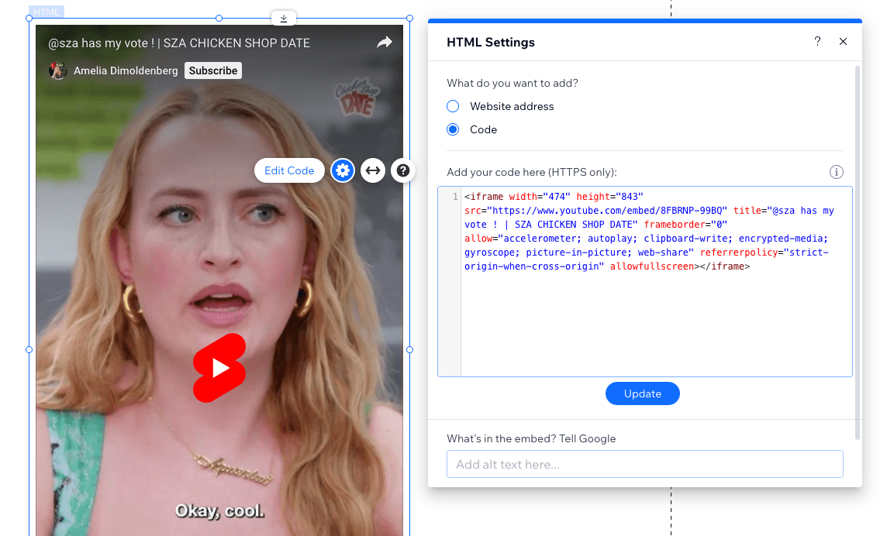Subscribe to Amelia Dimoldenberg channel
The height and width of the screenshot is (536, 887).
(212, 70)
